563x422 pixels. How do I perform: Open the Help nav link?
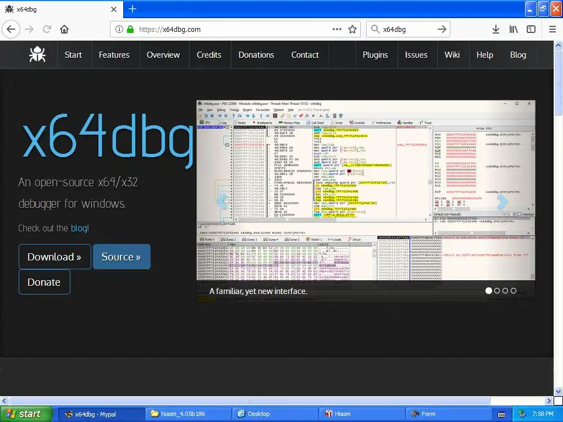pos(485,55)
